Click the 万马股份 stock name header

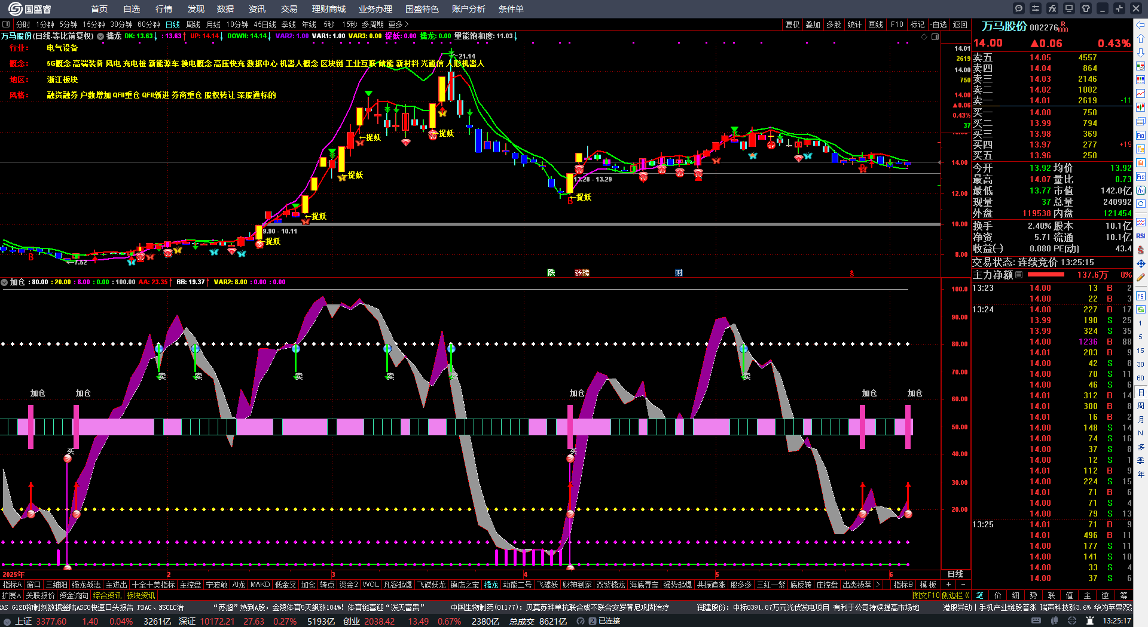click(1004, 26)
